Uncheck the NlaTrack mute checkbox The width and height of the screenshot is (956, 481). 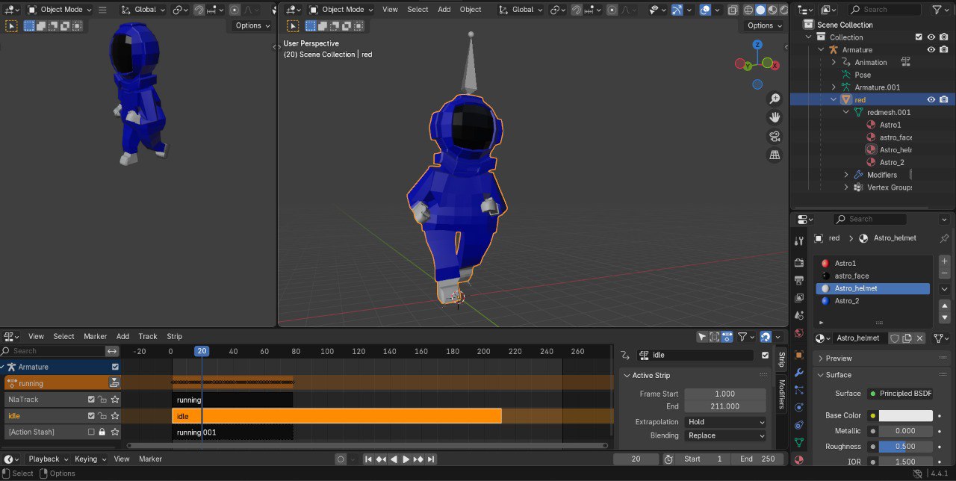click(x=91, y=400)
